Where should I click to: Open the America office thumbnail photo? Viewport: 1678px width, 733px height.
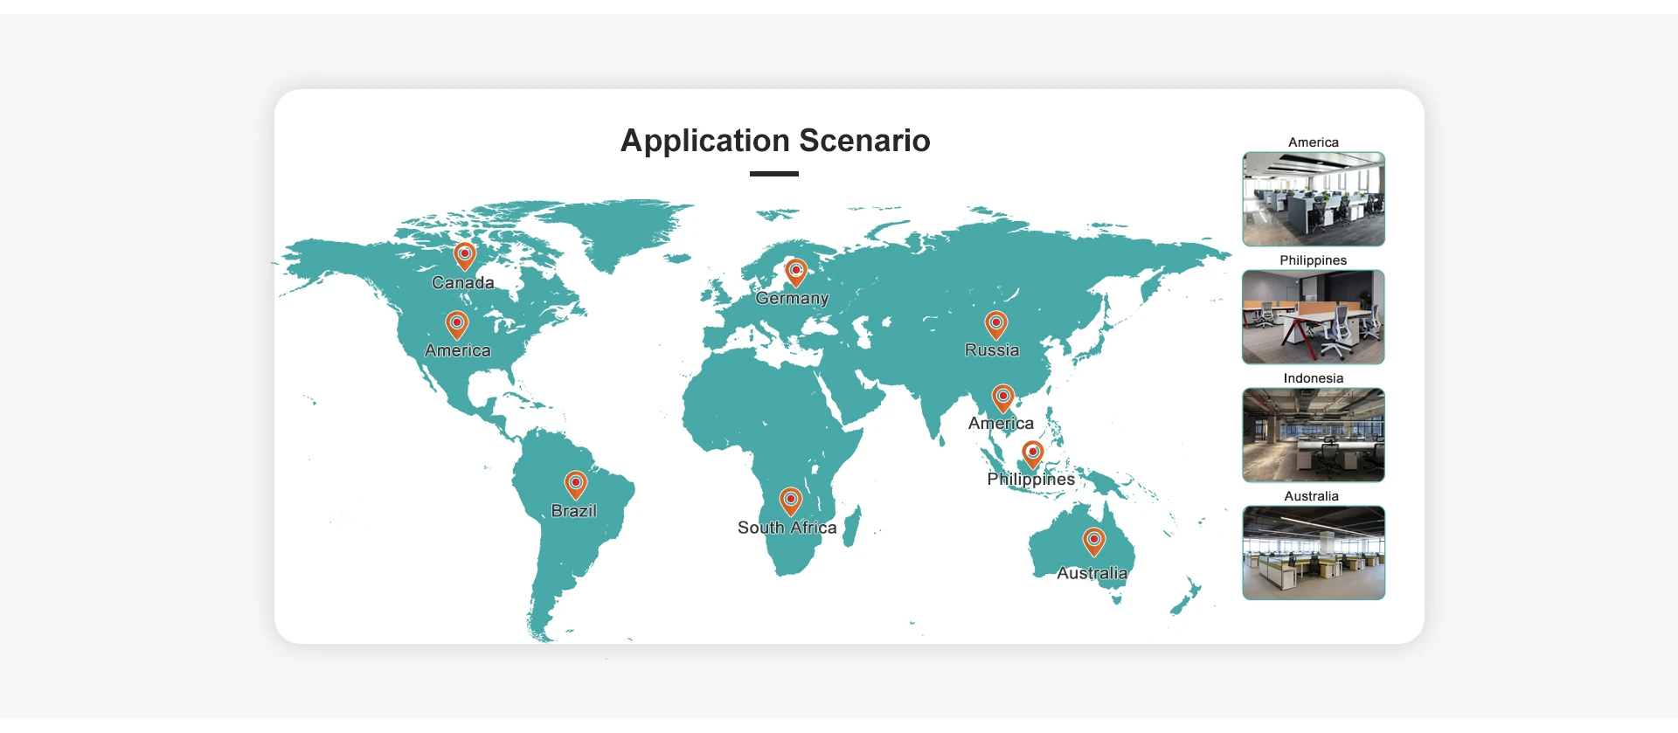pos(1313,199)
